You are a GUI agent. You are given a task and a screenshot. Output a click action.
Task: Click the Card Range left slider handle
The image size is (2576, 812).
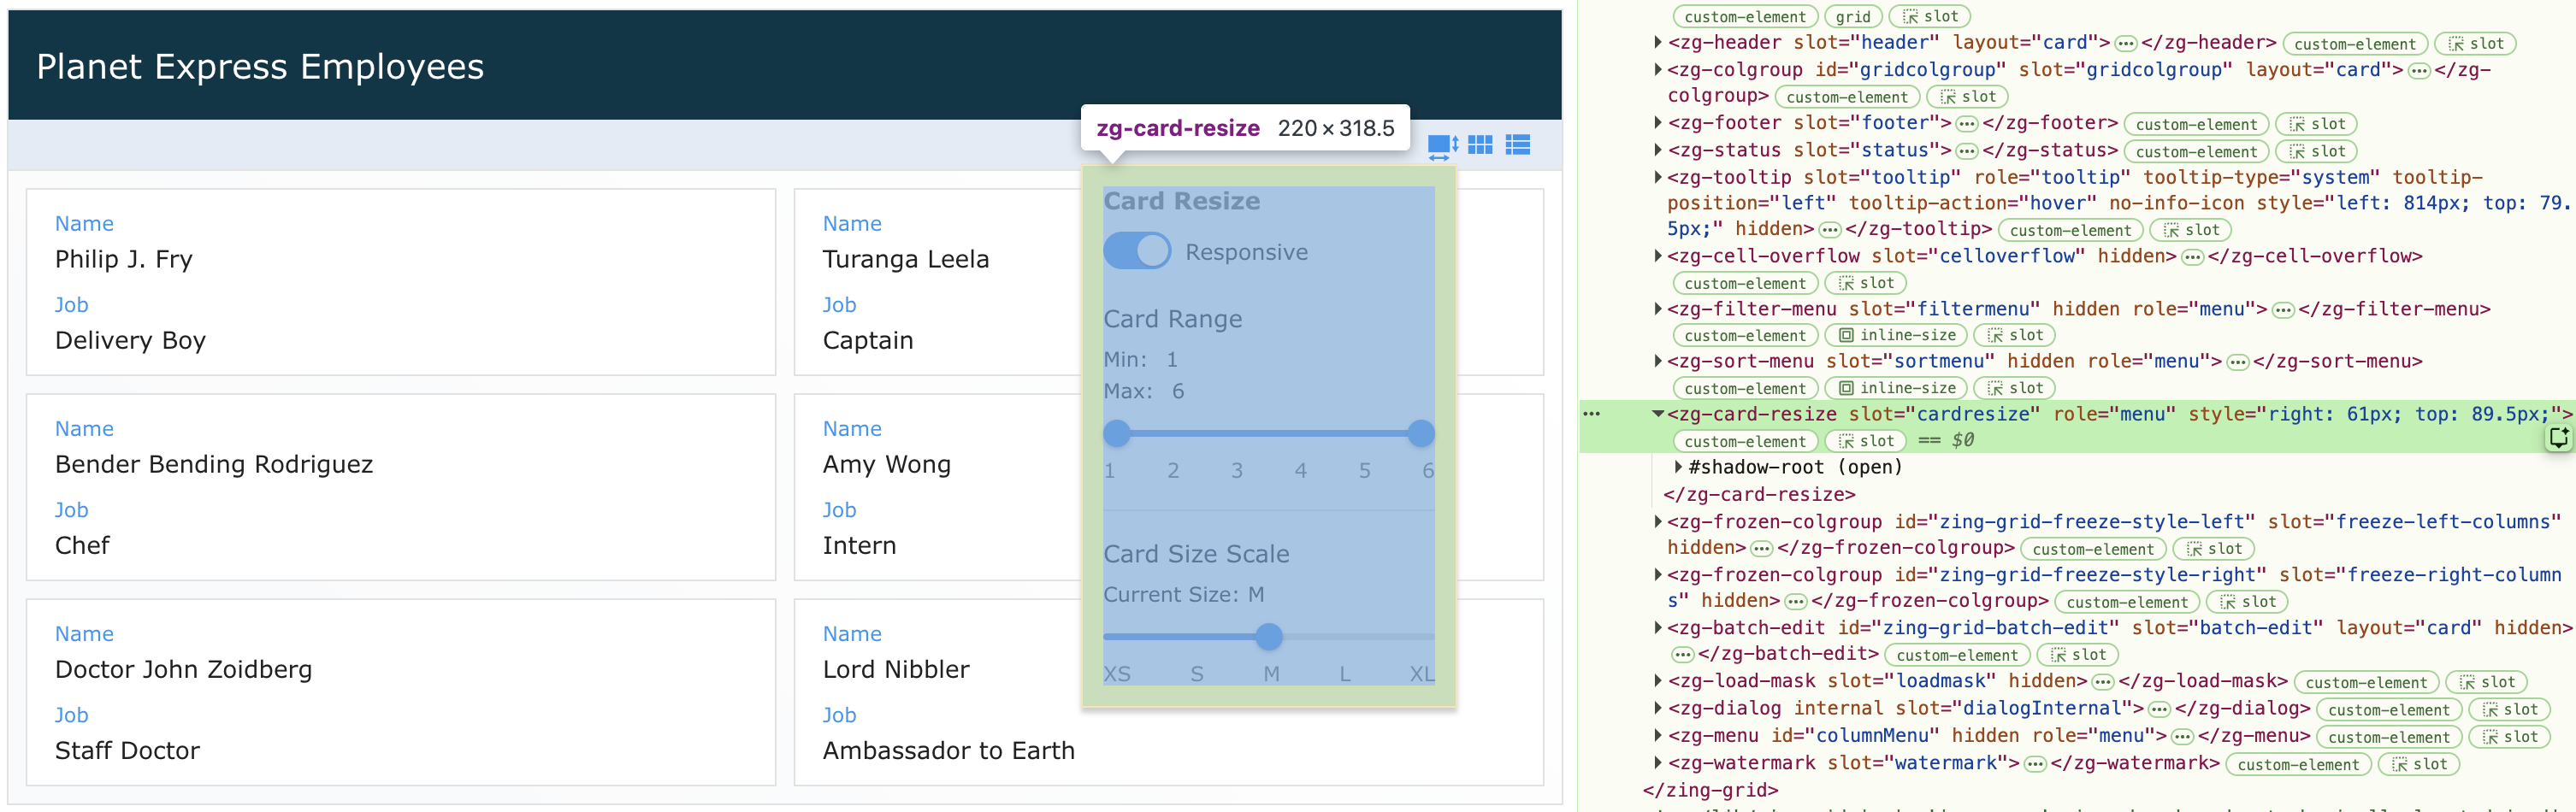[1117, 433]
